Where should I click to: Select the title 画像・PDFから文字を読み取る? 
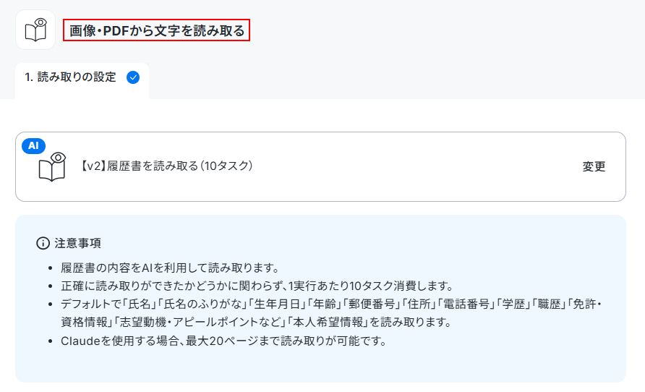(157, 30)
